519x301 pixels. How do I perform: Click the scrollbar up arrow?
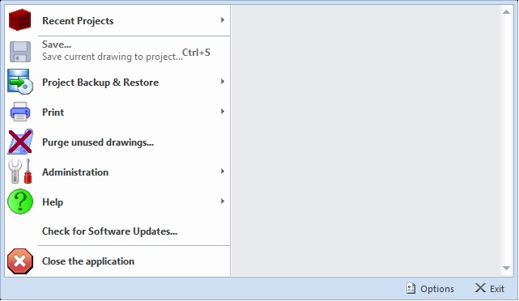[506, 12]
